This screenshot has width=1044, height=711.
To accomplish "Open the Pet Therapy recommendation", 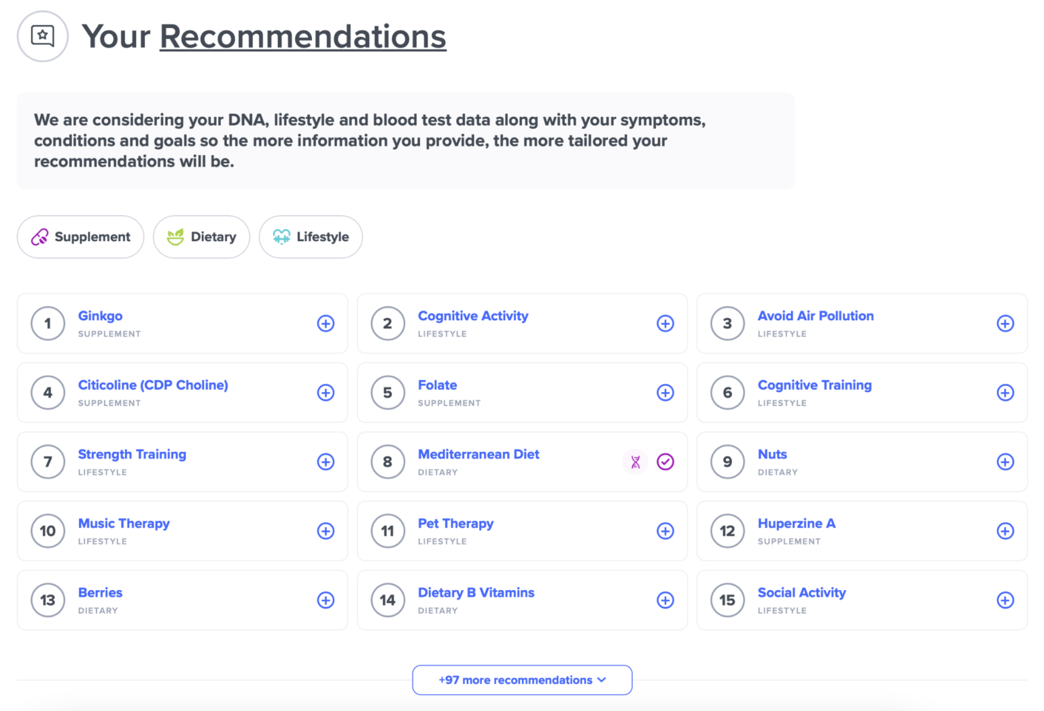I will pos(455,523).
